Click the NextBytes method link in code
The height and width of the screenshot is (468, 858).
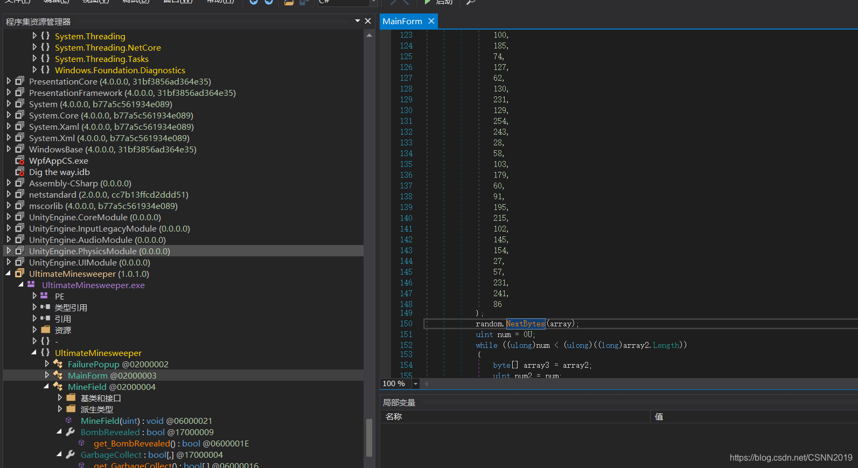tap(526, 324)
